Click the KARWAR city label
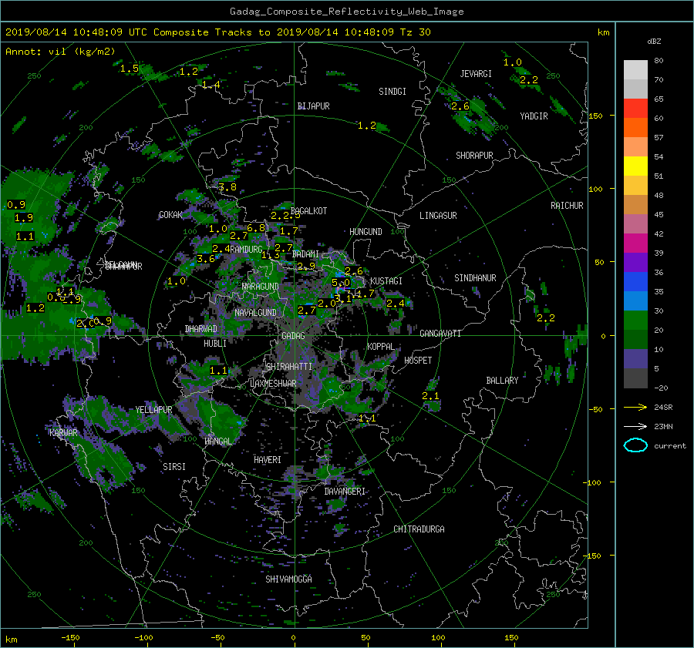 pos(63,432)
